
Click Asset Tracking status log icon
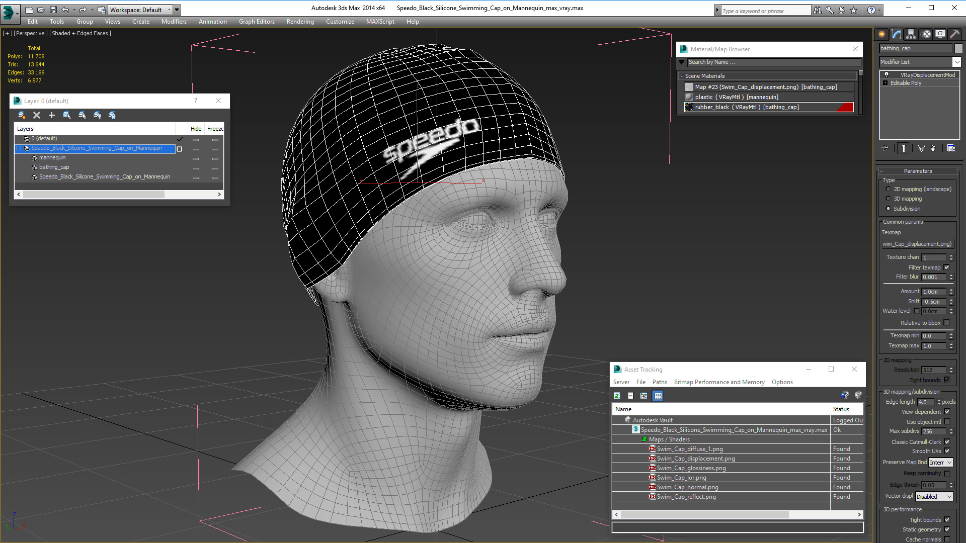point(630,396)
